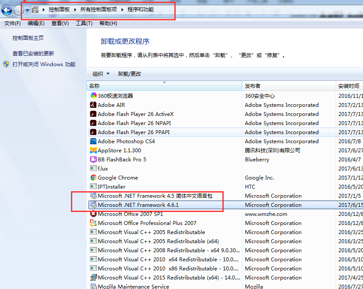This screenshot has width=363, height=289.
Task: Click the Microsoft Office 2007 SP1 icon
Action: tap(93, 214)
